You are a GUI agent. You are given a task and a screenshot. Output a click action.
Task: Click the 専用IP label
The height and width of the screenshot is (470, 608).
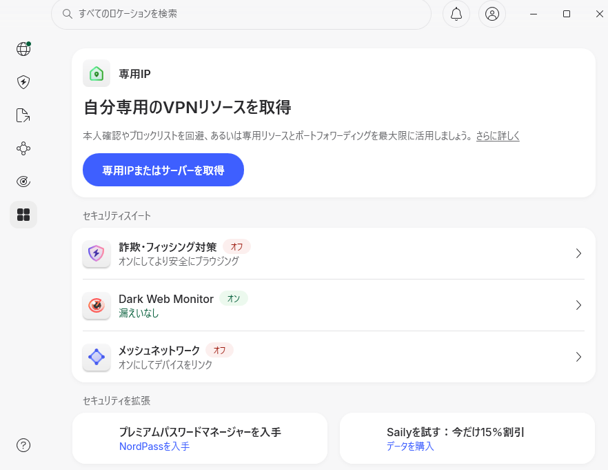(134, 74)
